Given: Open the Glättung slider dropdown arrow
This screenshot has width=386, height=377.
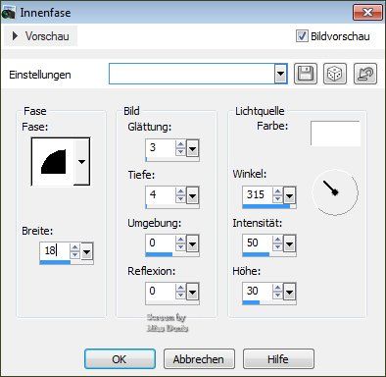Looking at the screenshot, I should pos(193,149).
